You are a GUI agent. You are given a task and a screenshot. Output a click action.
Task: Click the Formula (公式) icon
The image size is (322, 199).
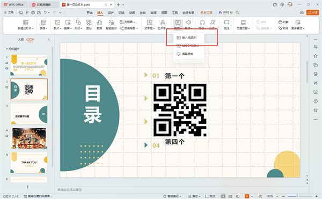[213, 23]
